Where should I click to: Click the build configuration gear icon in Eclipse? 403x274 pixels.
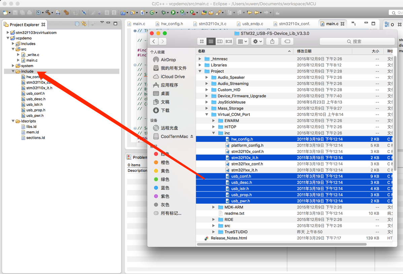point(38,12)
